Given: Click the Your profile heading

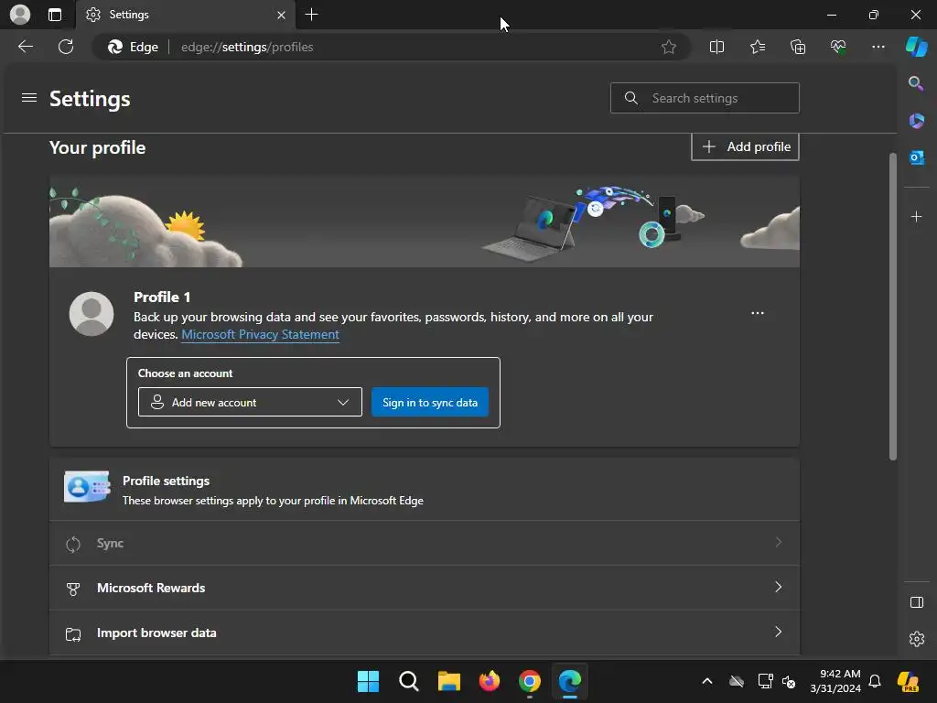Looking at the screenshot, I should pyautogui.click(x=97, y=147).
